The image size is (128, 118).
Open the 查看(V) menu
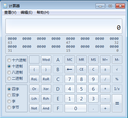pos(10,12)
